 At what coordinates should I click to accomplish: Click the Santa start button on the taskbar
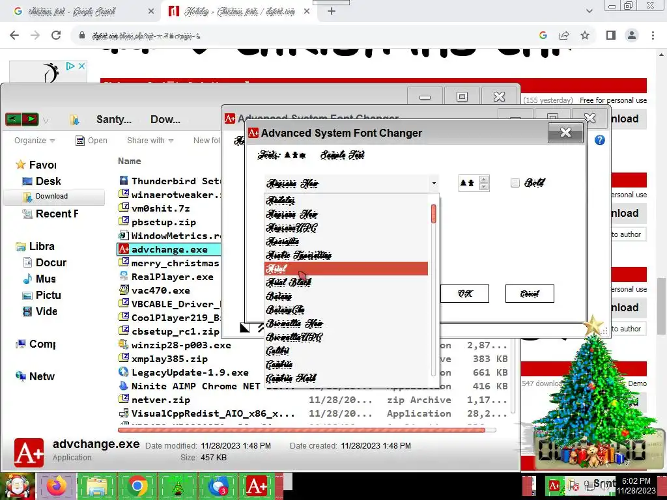[17, 486]
